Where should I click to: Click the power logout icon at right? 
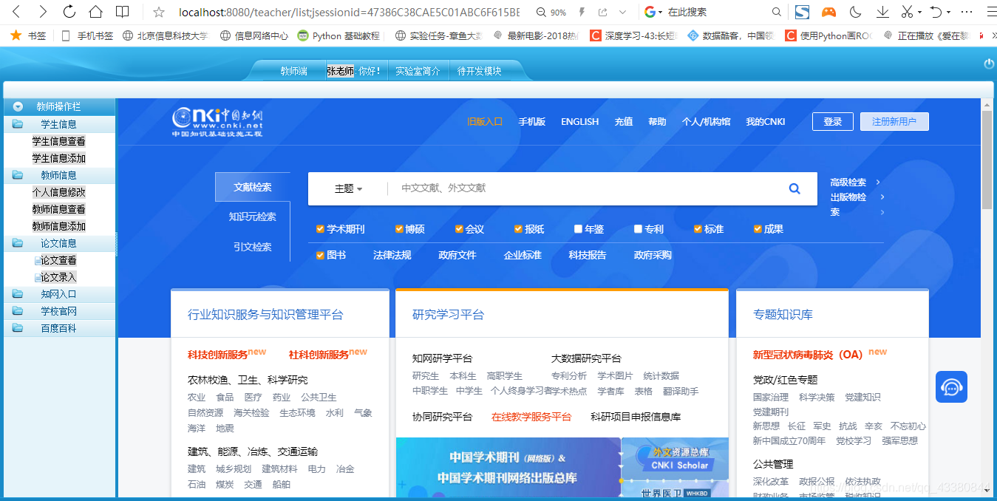pyautogui.click(x=989, y=64)
